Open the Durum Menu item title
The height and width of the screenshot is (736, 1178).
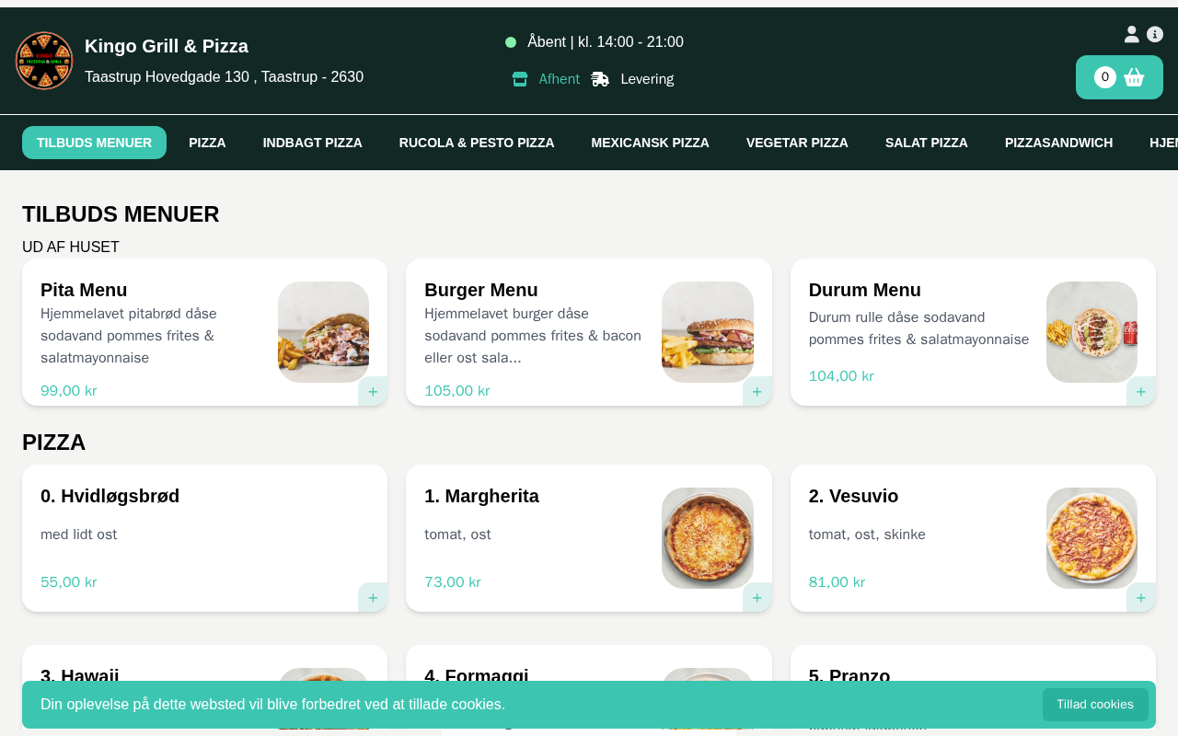(x=865, y=290)
